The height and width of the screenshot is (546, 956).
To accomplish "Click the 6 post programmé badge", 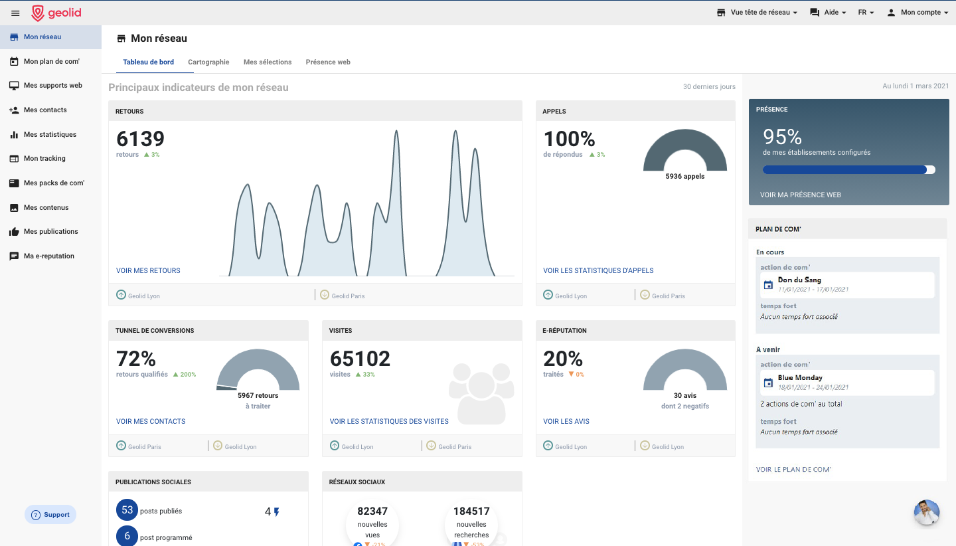I will [127, 536].
